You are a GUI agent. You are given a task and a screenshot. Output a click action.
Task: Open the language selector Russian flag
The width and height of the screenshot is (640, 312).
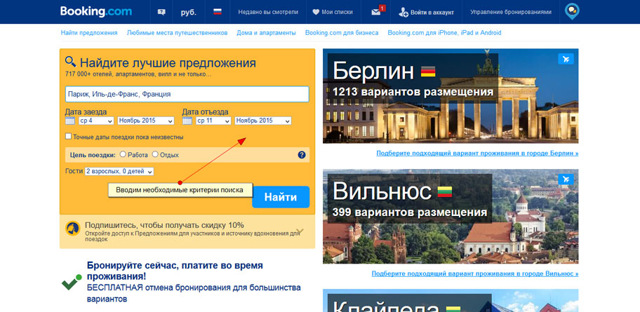(x=218, y=12)
